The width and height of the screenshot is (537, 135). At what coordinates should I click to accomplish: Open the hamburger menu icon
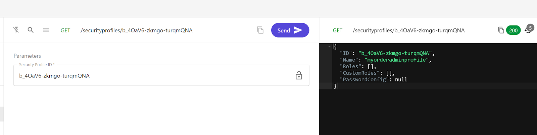click(46, 30)
